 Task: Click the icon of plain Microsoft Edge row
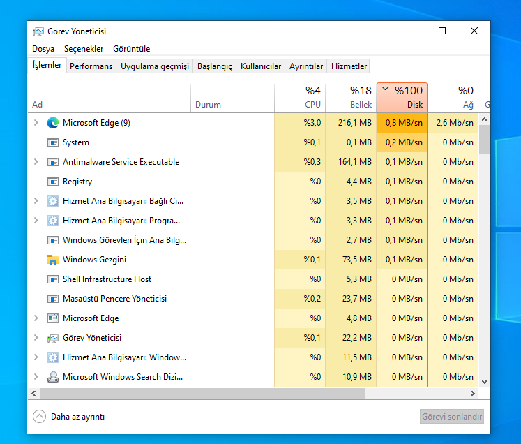[53, 318]
